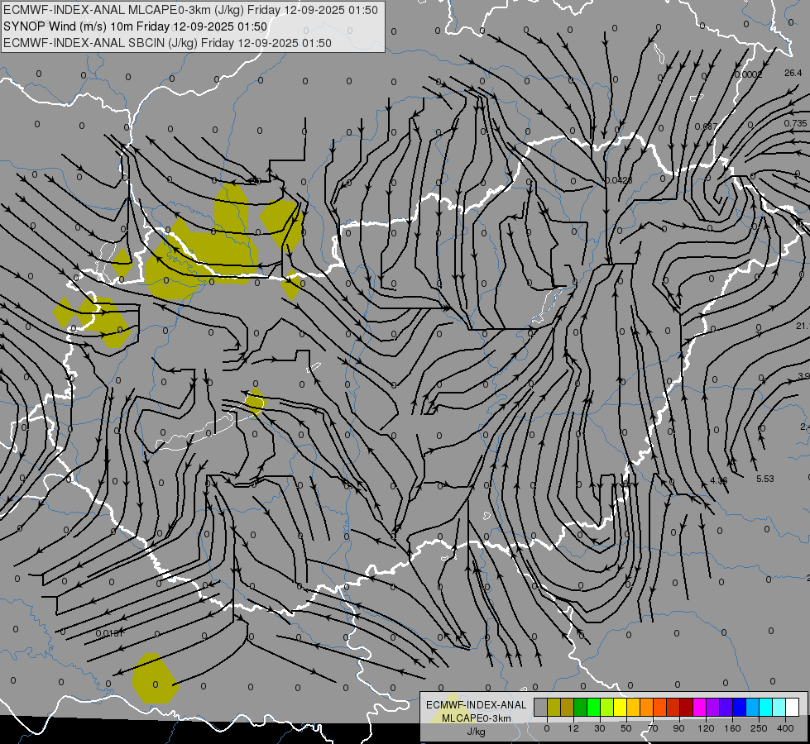Click the olive-yellow legend swatch above 0
Viewport: 810px width, 744px height.
point(554,707)
